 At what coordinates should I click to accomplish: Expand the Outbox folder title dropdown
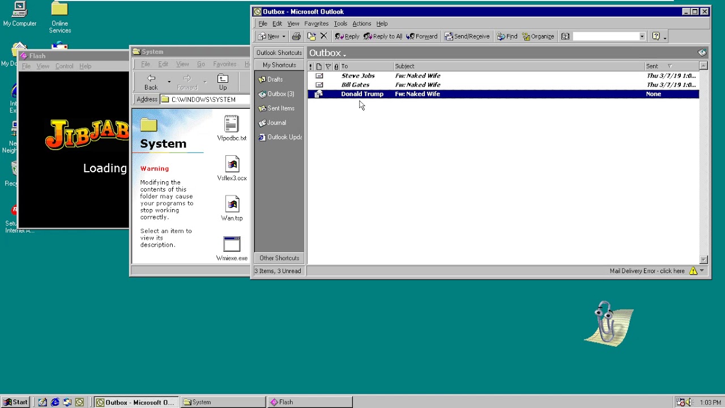pos(344,54)
